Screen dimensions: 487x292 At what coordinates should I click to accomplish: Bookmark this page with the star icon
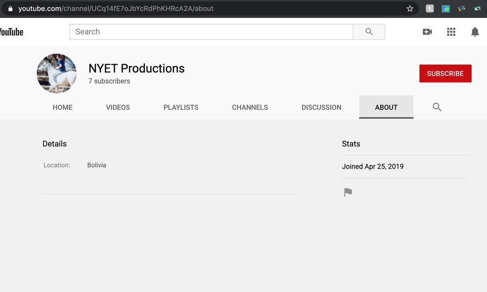click(410, 9)
